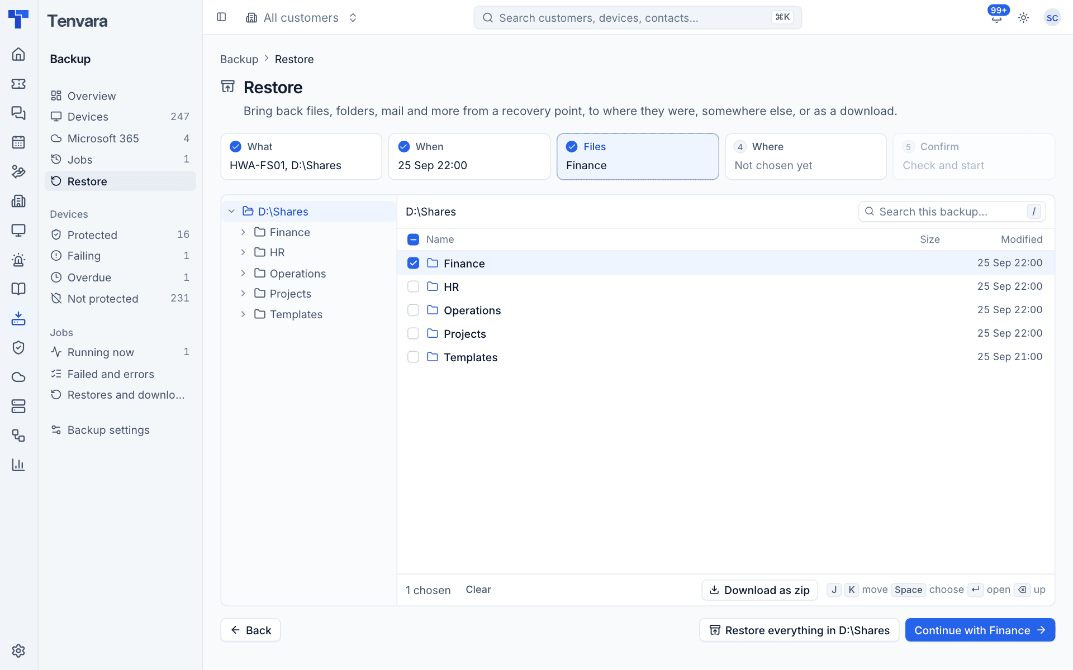Open Backup settings
The image size is (1073, 670).
[120, 430]
